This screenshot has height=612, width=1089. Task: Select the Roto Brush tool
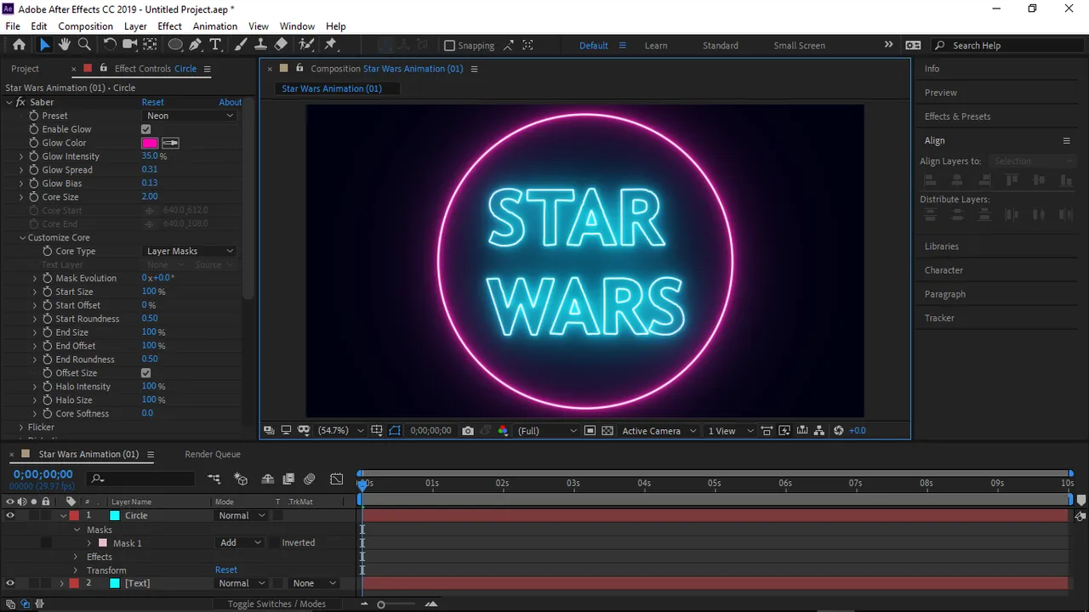(305, 45)
